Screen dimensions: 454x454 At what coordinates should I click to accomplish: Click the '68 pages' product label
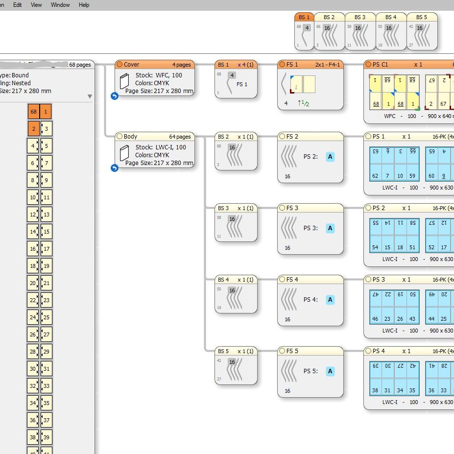point(80,65)
